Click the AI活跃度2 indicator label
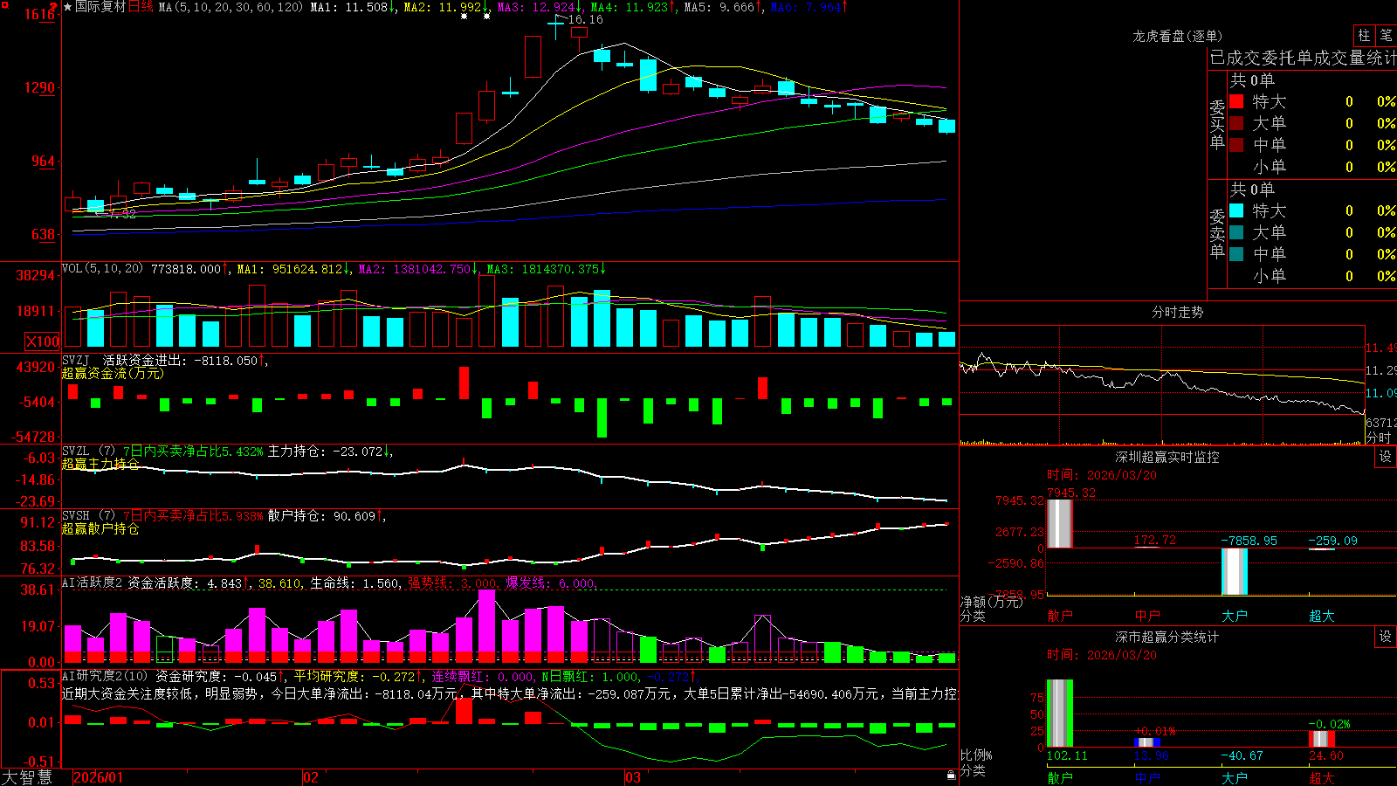Viewport: 1397px width, 786px height. tap(92, 583)
